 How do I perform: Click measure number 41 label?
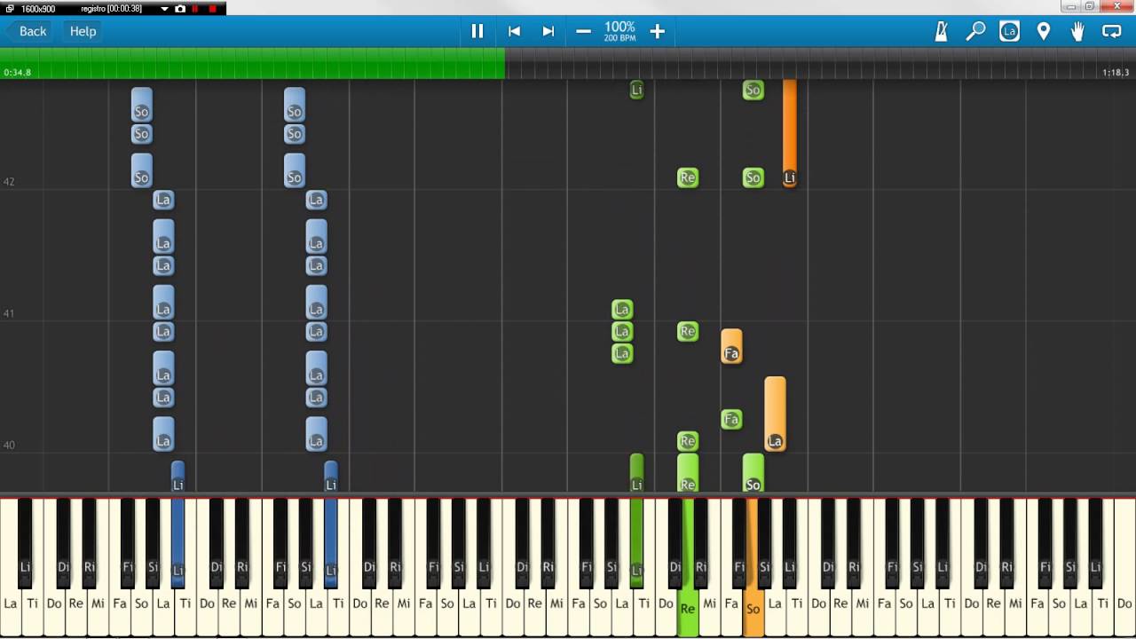[x=9, y=313]
